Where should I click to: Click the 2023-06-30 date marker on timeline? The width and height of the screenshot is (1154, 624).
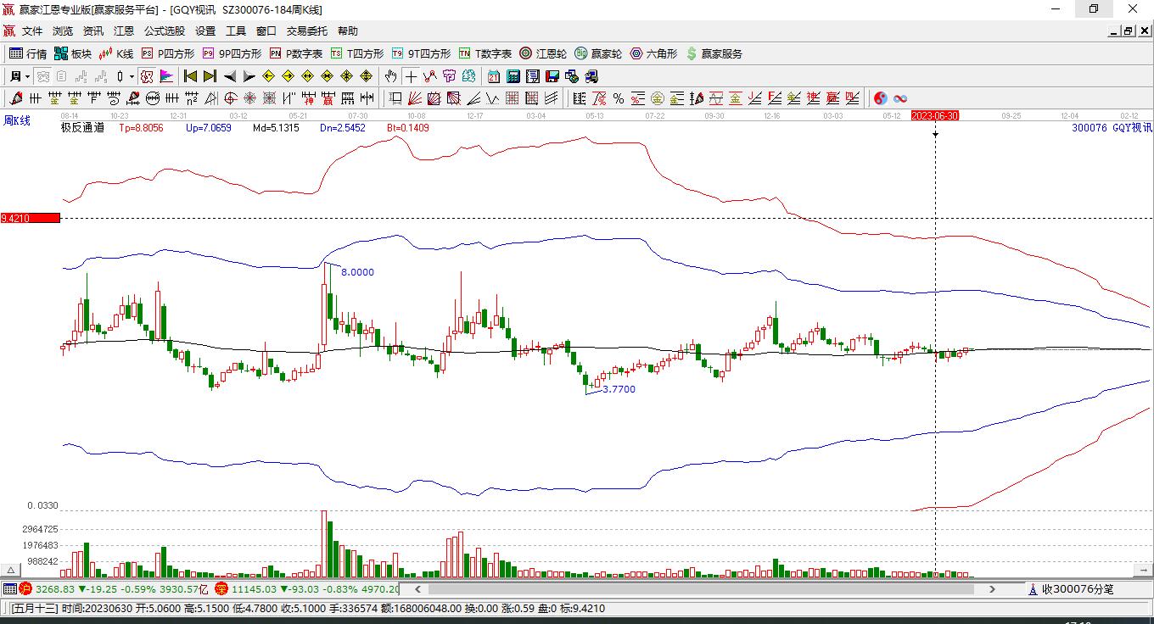(x=934, y=115)
